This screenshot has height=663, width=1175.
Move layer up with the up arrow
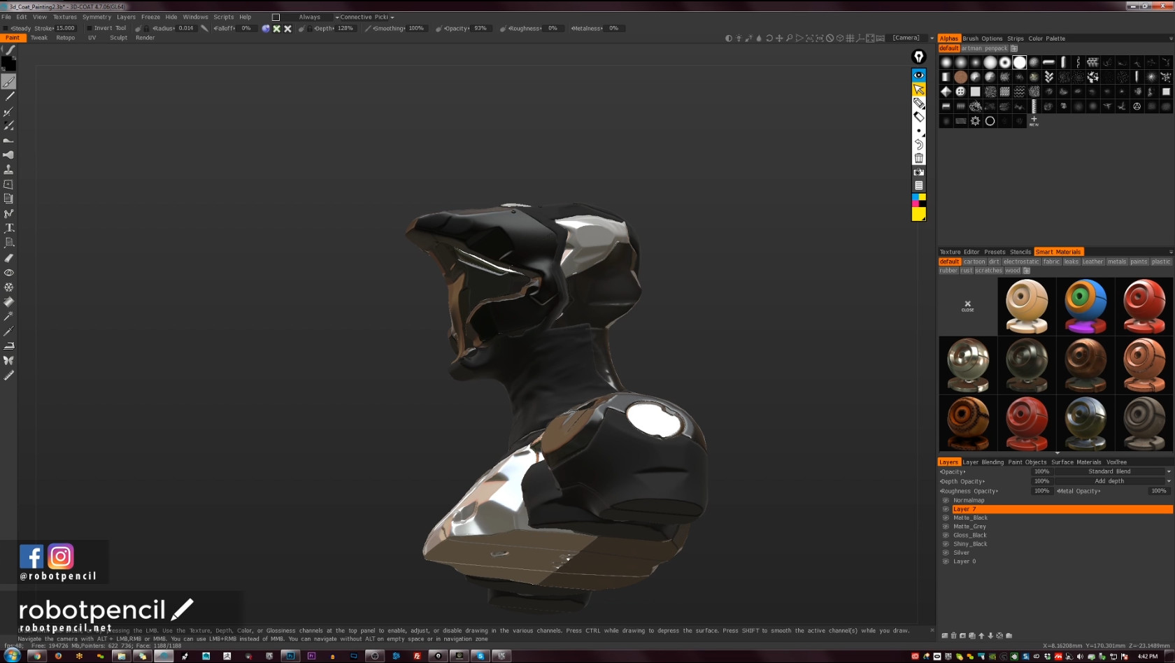tap(981, 636)
